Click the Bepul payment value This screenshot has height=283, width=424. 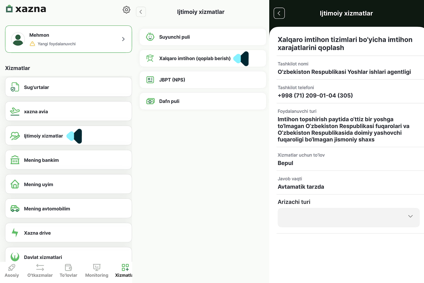pyautogui.click(x=285, y=163)
